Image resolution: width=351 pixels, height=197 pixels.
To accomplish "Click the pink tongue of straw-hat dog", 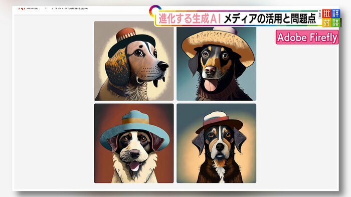I will coord(211,85).
